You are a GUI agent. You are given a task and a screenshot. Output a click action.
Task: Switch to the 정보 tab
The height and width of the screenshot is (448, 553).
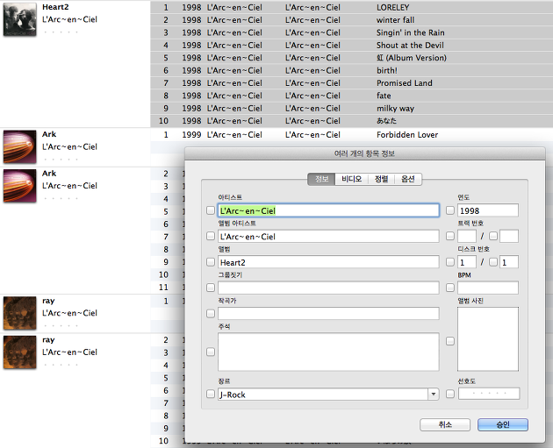point(321,179)
